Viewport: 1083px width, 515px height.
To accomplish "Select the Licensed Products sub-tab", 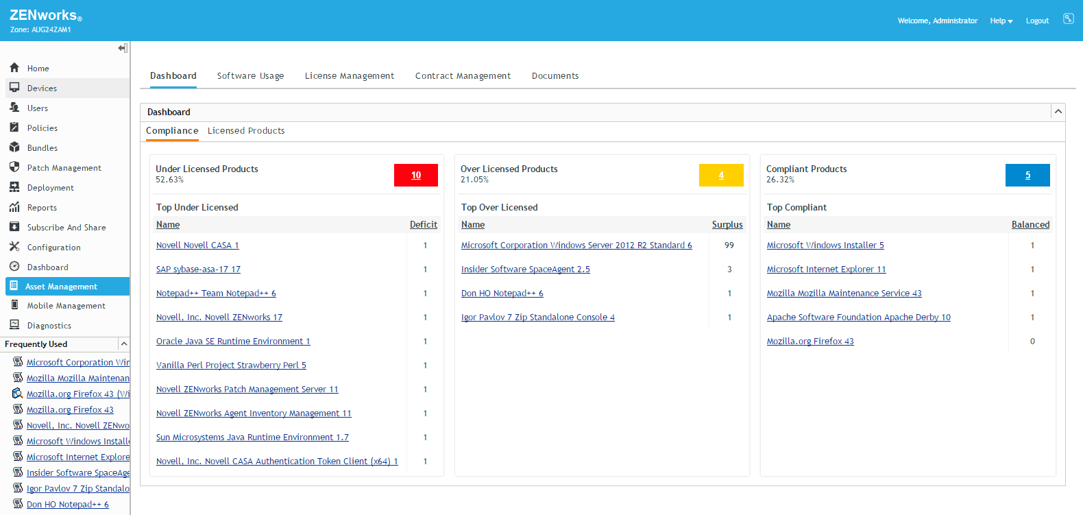I will pyautogui.click(x=246, y=130).
